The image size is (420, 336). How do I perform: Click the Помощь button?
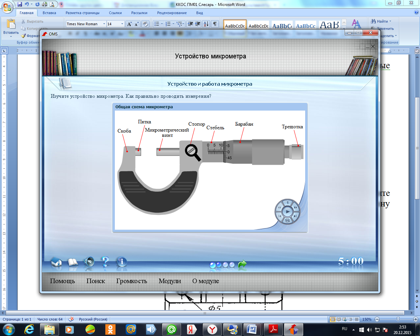click(x=62, y=281)
